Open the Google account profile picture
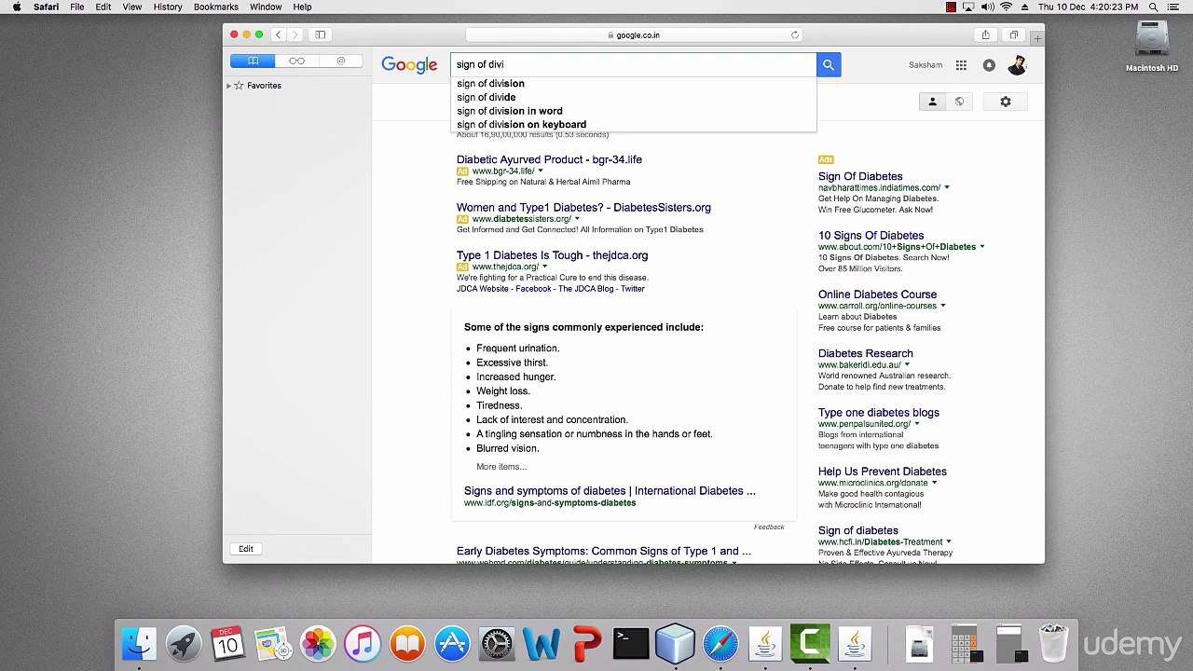The width and height of the screenshot is (1193, 671). tap(1017, 65)
